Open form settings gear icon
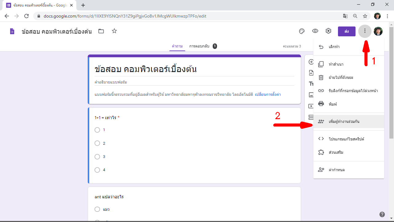 point(328,31)
